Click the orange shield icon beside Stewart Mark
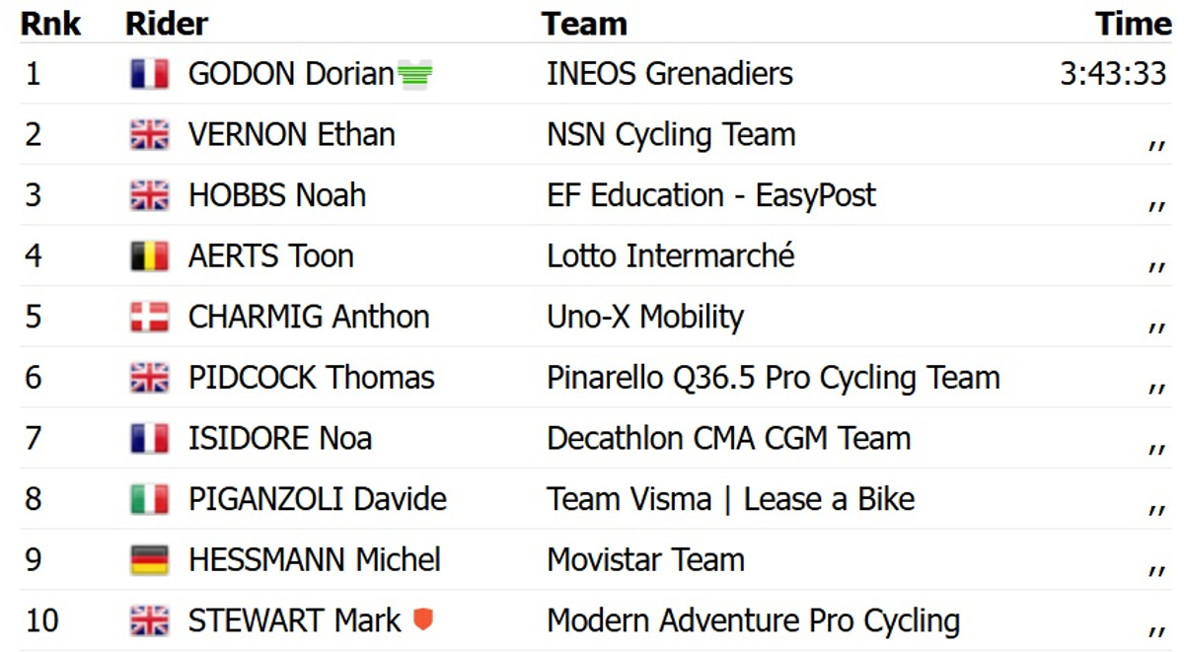This screenshot has width=1184, height=652. click(423, 620)
